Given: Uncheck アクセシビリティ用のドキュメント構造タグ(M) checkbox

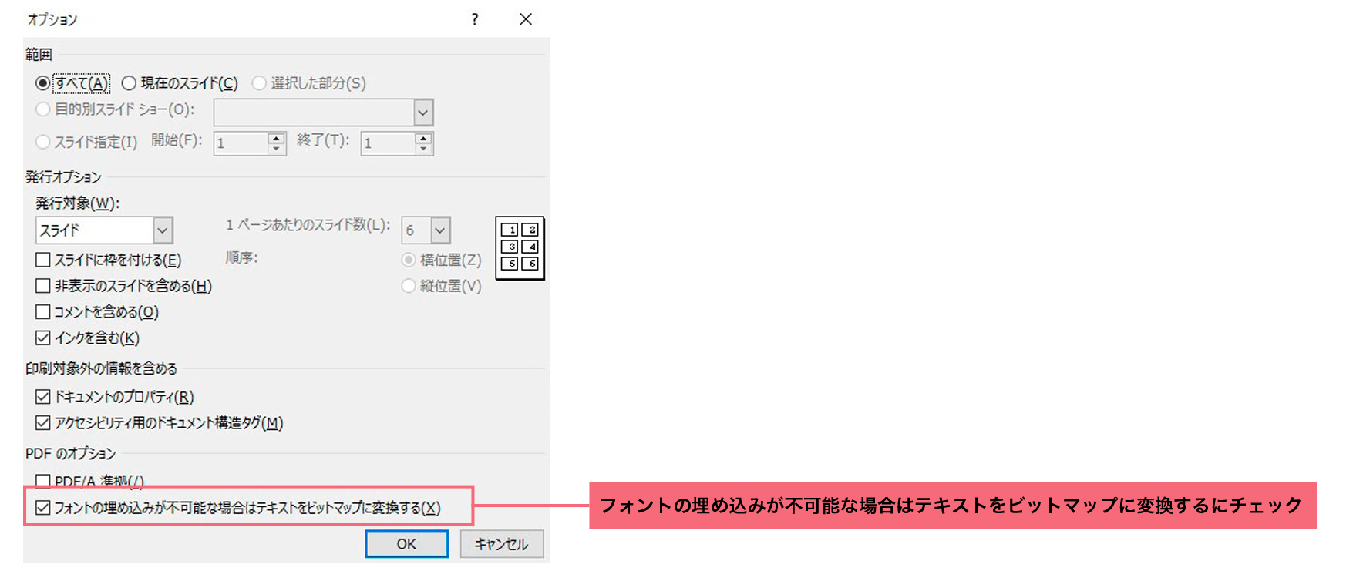Looking at the screenshot, I should [43, 422].
